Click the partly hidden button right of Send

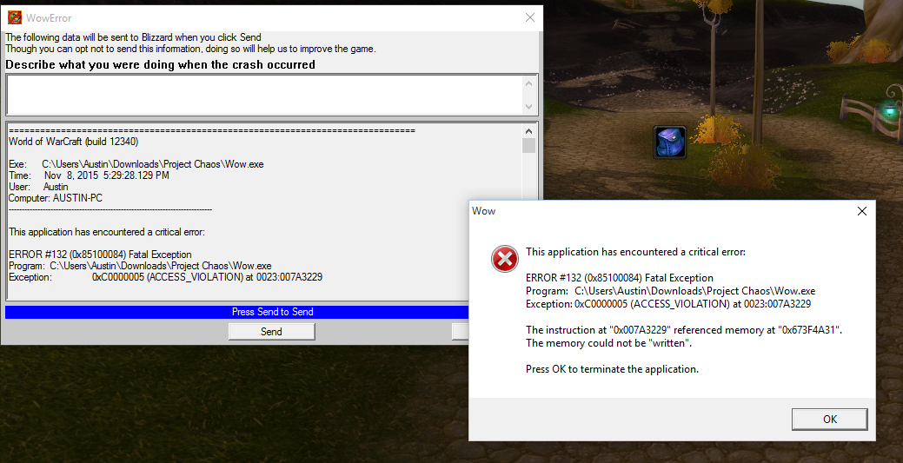(460, 332)
